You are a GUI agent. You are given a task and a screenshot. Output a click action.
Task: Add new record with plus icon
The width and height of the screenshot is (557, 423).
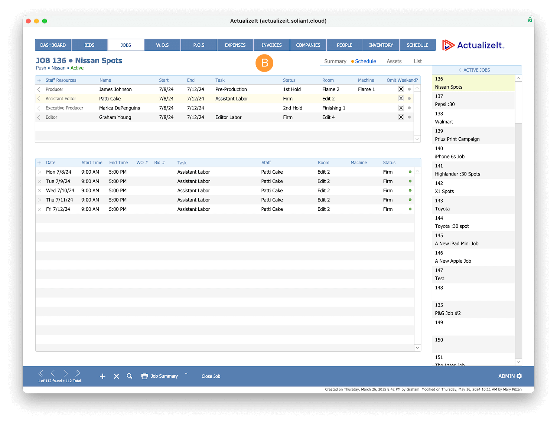pyautogui.click(x=103, y=376)
